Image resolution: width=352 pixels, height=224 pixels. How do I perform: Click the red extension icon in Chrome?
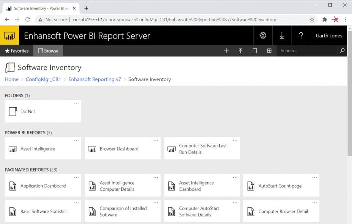(x=335, y=20)
